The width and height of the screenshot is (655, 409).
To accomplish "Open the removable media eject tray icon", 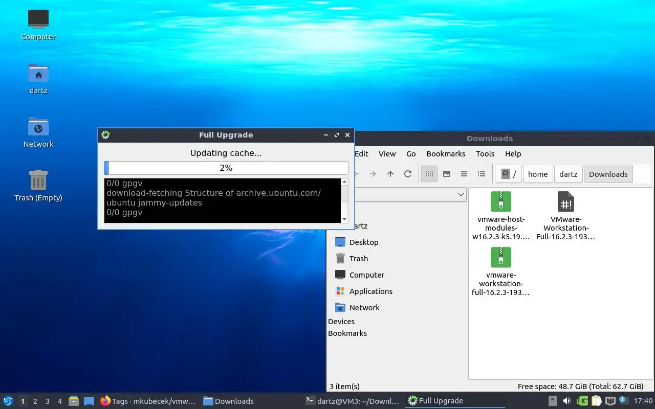I will (x=553, y=401).
